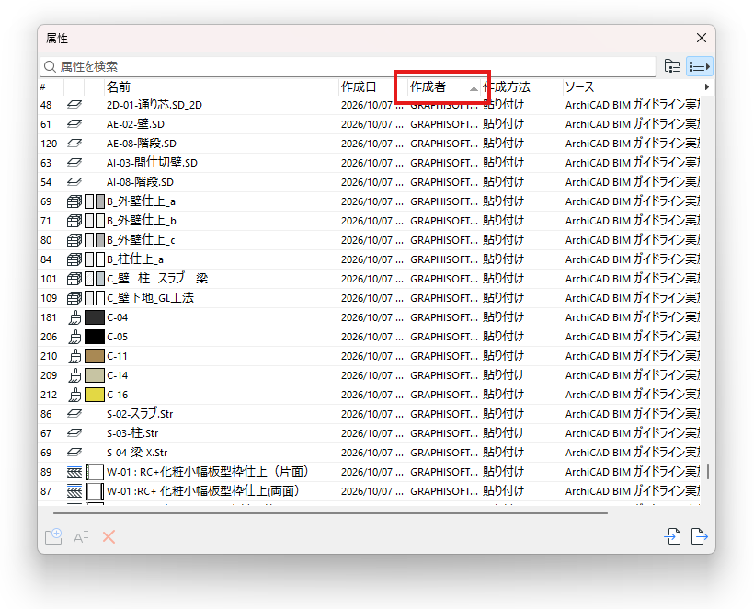The width and height of the screenshot is (754, 609).
Task: Click the building material icon of B_外壁仕上_c
Action: point(74,239)
